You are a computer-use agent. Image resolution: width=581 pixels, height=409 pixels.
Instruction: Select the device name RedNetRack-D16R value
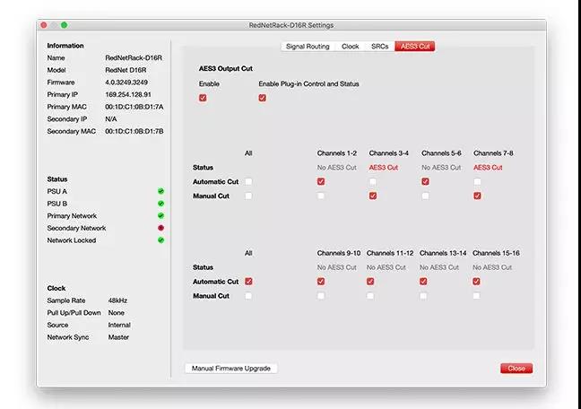click(x=134, y=57)
